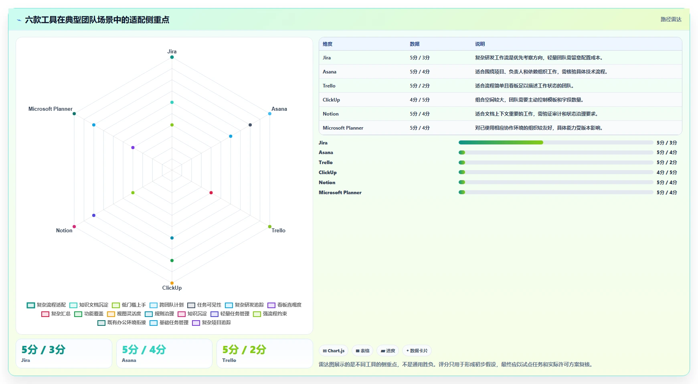Click the Jira description cell 复杂研发工作流是优先考察方向
Screen dimensions: 698x384
click(x=540, y=58)
